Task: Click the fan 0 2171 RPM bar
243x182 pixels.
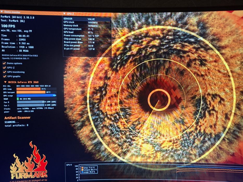Action: coord(37,102)
